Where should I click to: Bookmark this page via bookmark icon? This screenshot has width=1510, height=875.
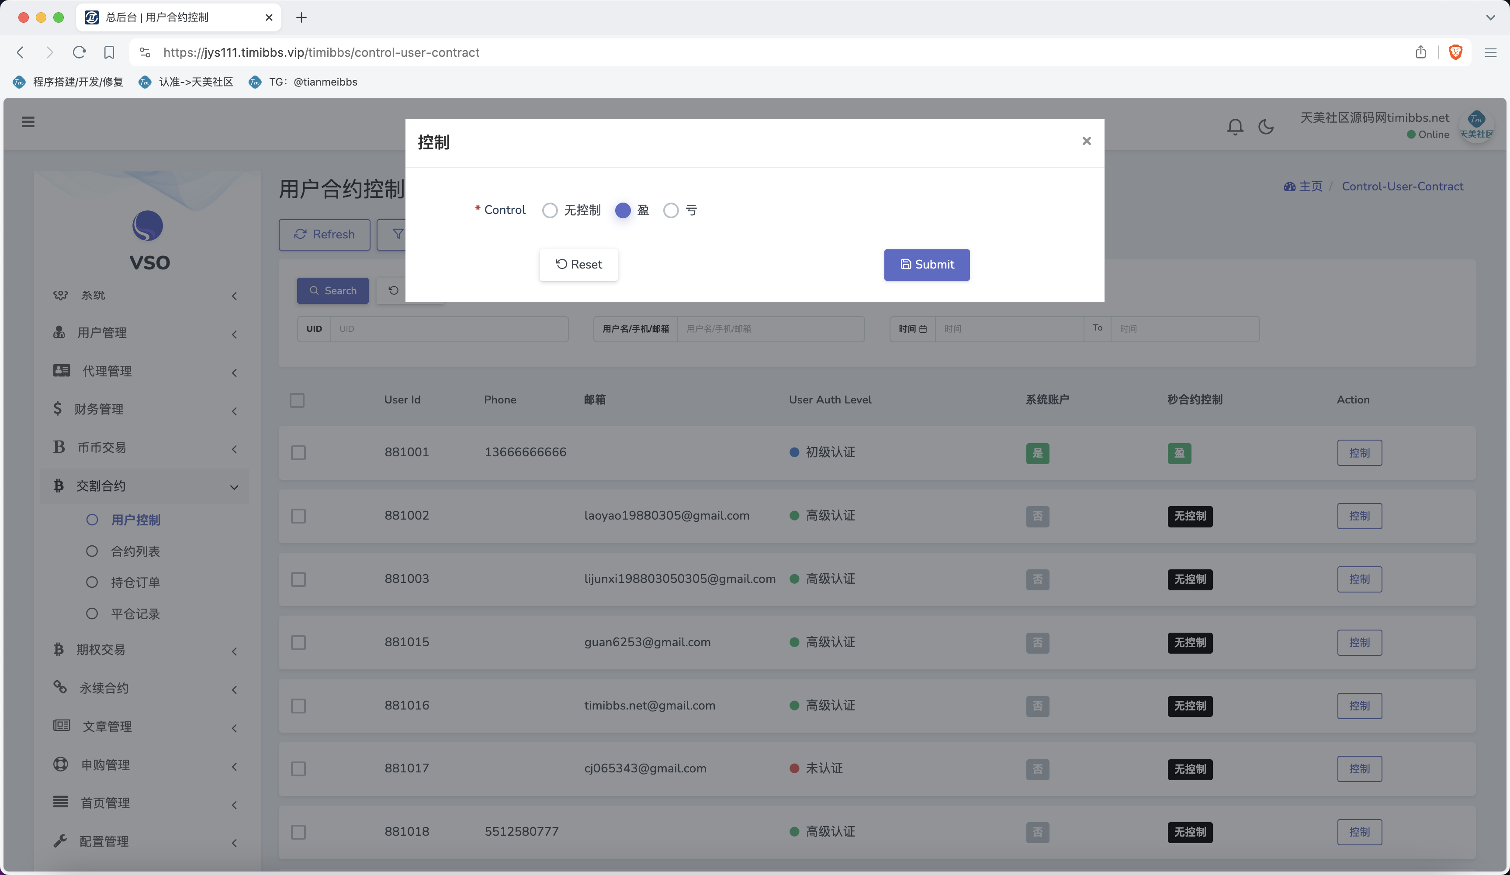[109, 53]
